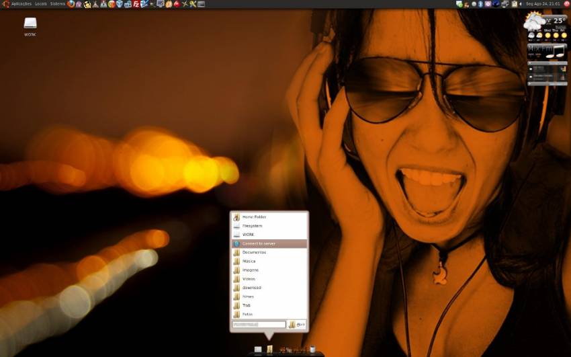Select WORK in the places popup
The image size is (571, 357).
pyautogui.click(x=269, y=235)
